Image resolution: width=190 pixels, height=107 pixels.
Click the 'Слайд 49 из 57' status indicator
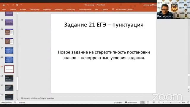tap(7, 103)
